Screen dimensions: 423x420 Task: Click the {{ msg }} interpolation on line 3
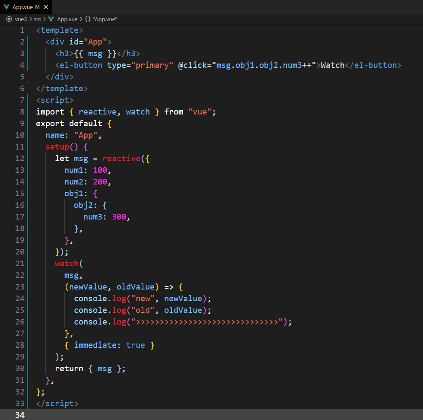pyautogui.click(x=95, y=54)
